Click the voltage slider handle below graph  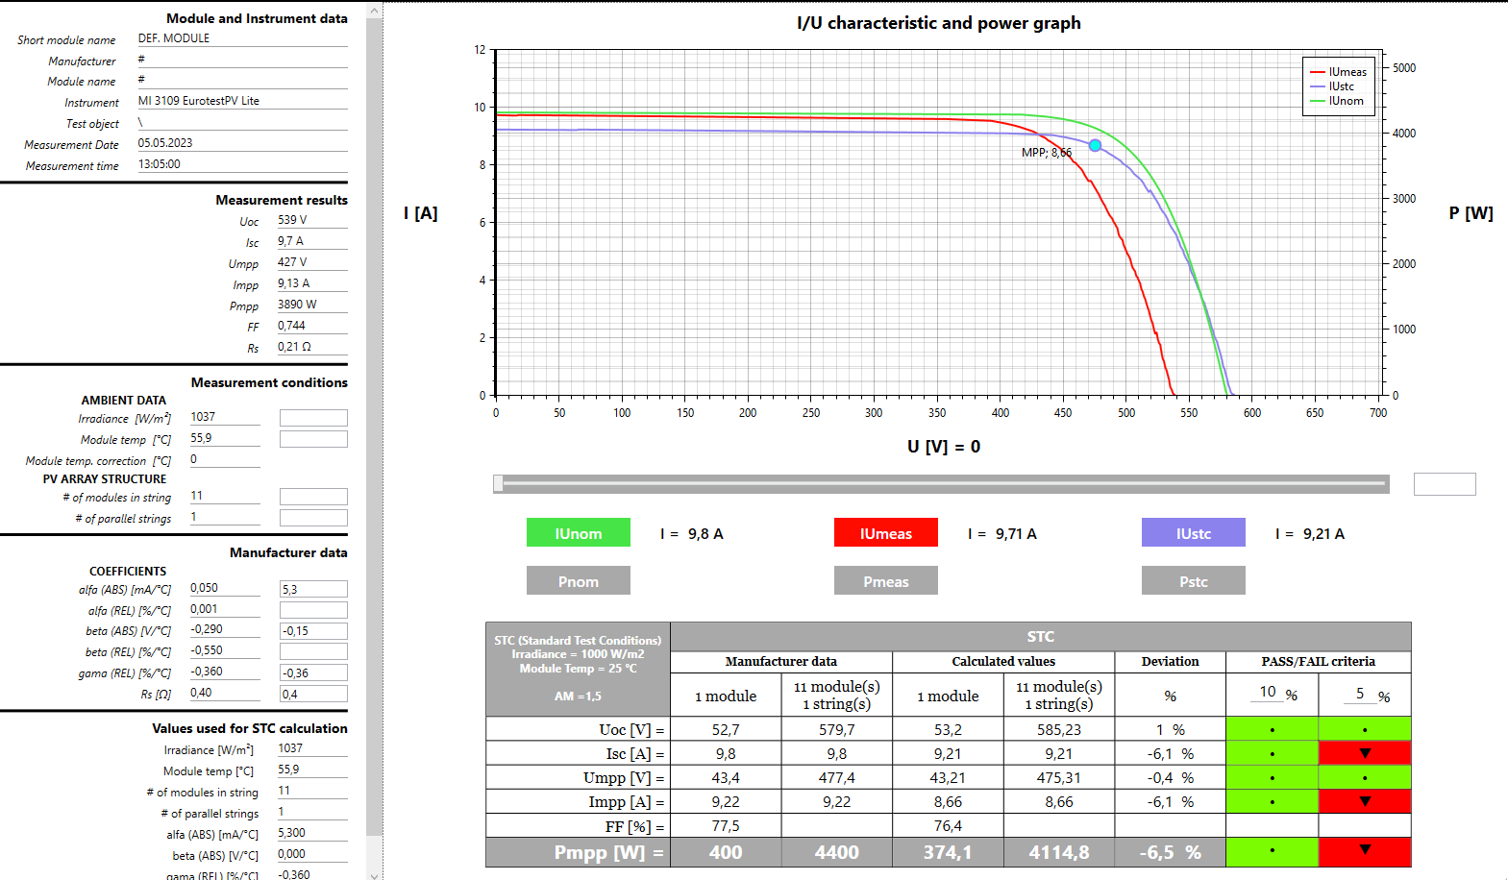(x=498, y=483)
